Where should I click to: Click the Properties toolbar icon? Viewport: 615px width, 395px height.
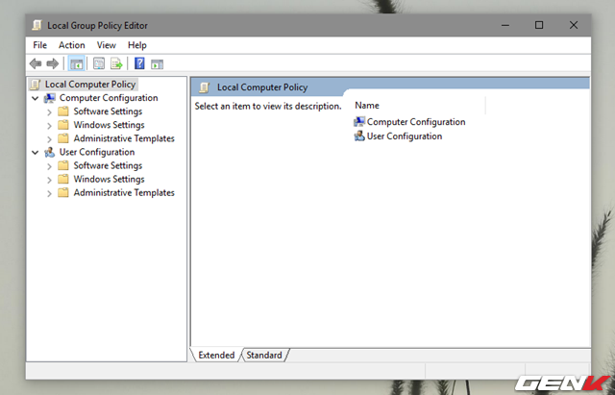[99, 63]
